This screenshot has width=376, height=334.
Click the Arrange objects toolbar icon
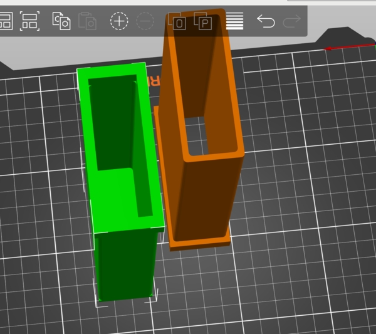(x=29, y=21)
